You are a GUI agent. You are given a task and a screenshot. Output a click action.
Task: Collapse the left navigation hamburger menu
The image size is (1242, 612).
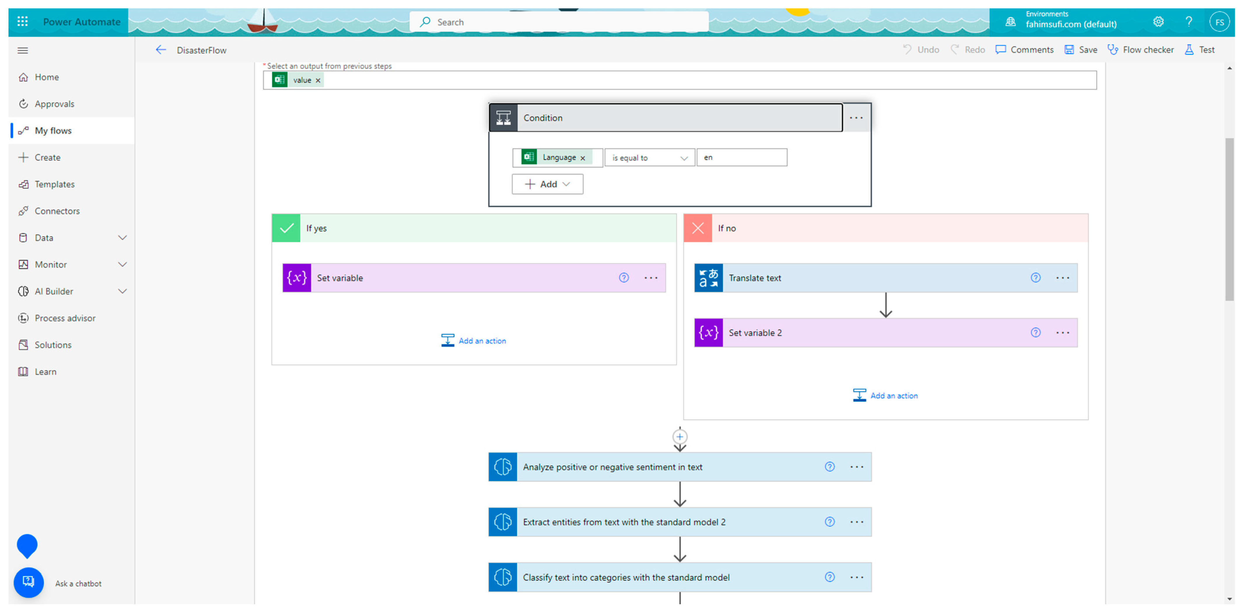pyautogui.click(x=23, y=50)
